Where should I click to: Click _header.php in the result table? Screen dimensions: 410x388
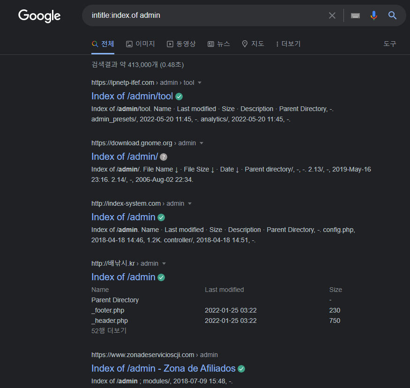[x=110, y=321]
